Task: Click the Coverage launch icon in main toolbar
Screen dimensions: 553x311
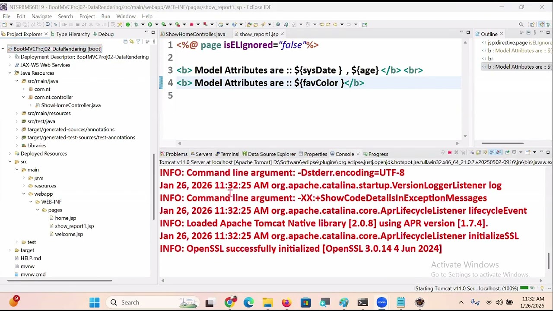Action: coord(164,24)
